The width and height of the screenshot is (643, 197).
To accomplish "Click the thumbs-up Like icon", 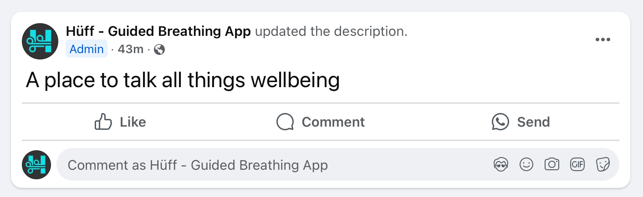I will [103, 122].
